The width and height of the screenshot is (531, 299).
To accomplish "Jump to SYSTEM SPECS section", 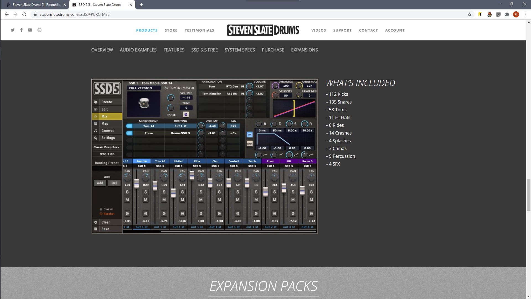I will coord(240,50).
